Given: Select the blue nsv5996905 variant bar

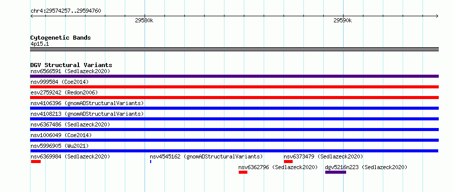Looking at the screenshot, I should click(x=234, y=151).
